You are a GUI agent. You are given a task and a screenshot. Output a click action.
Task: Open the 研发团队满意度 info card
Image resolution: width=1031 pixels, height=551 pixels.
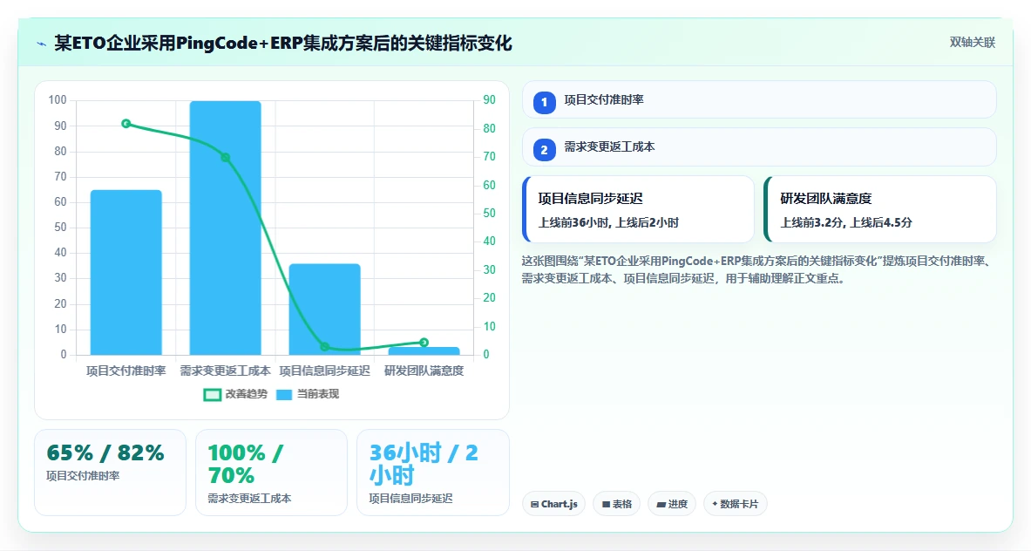(x=880, y=209)
